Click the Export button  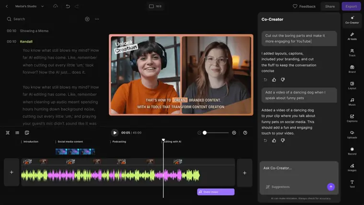[351, 7]
